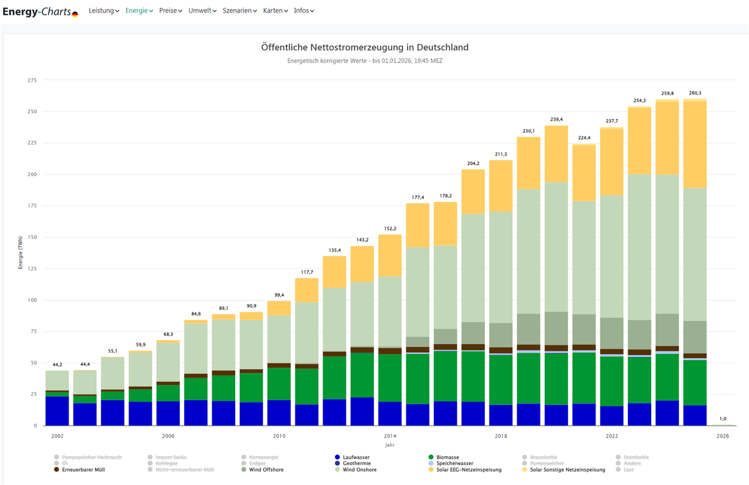Image resolution: width=749 pixels, height=485 pixels.
Task: Click the x-axis label 2014
Action: [390, 436]
